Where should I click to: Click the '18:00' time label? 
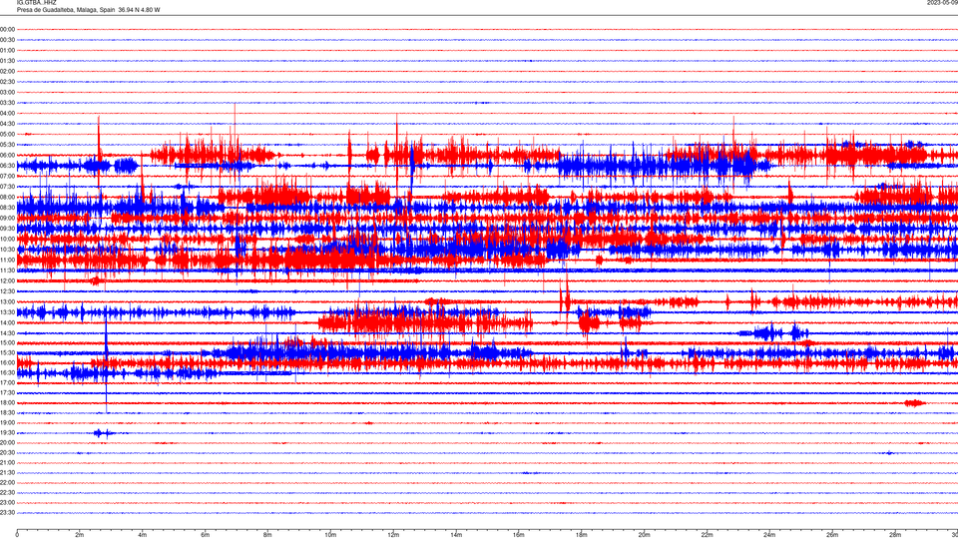(7, 403)
